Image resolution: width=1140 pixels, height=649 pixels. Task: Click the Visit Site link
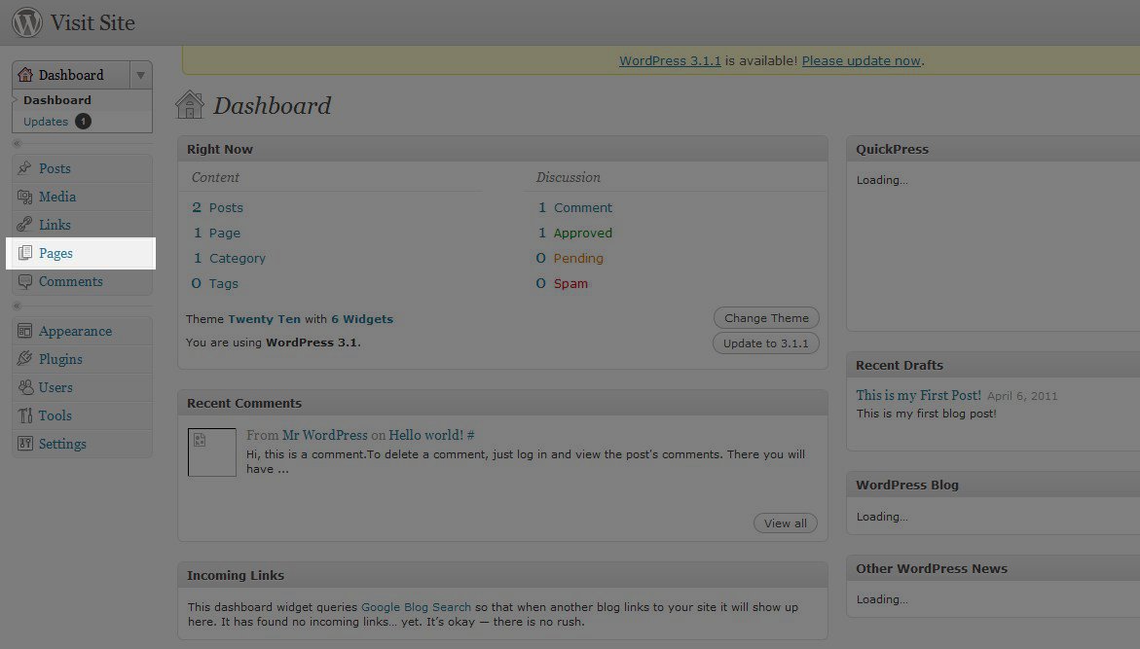click(x=92, y=22)
